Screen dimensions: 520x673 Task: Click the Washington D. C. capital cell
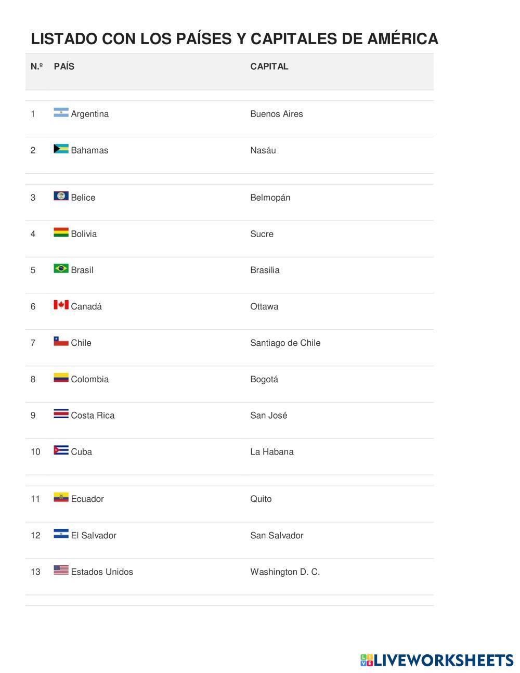(284, 572)
